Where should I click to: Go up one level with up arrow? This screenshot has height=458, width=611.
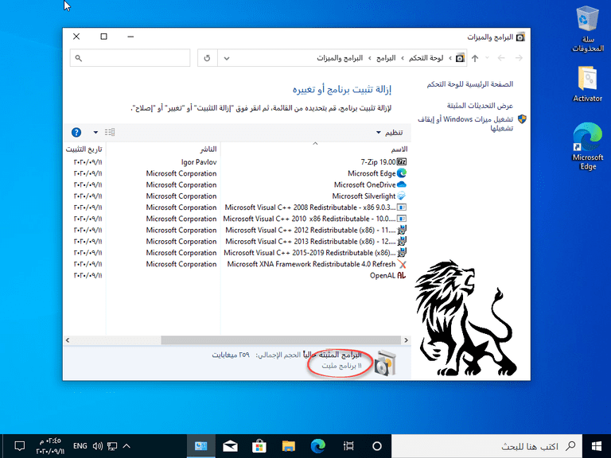point(475,58)
